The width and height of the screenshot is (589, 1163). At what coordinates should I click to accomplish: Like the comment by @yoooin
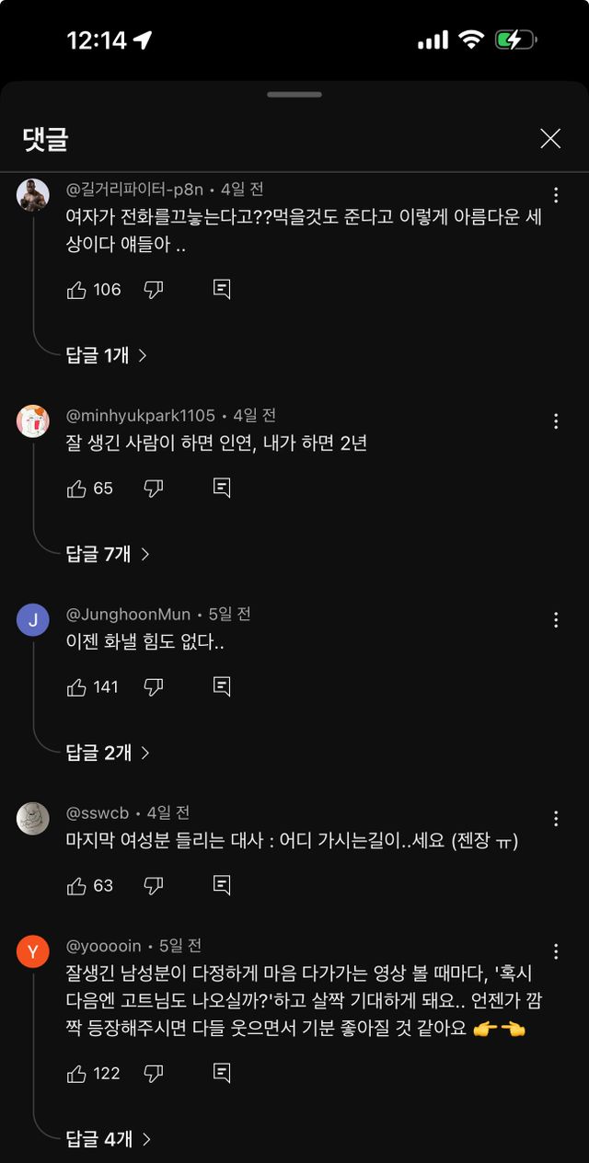tap(77, 1074)
